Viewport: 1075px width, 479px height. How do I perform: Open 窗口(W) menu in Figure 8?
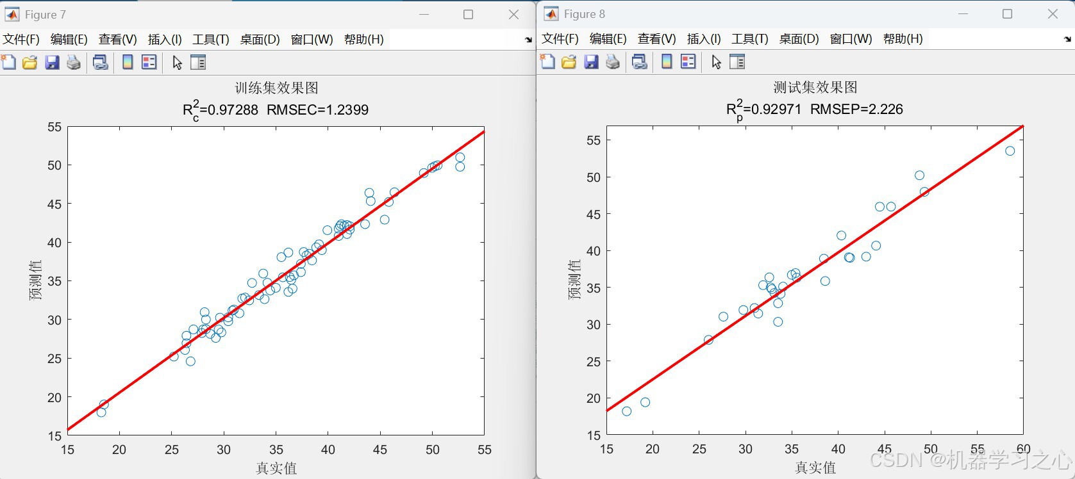point(851,38)
